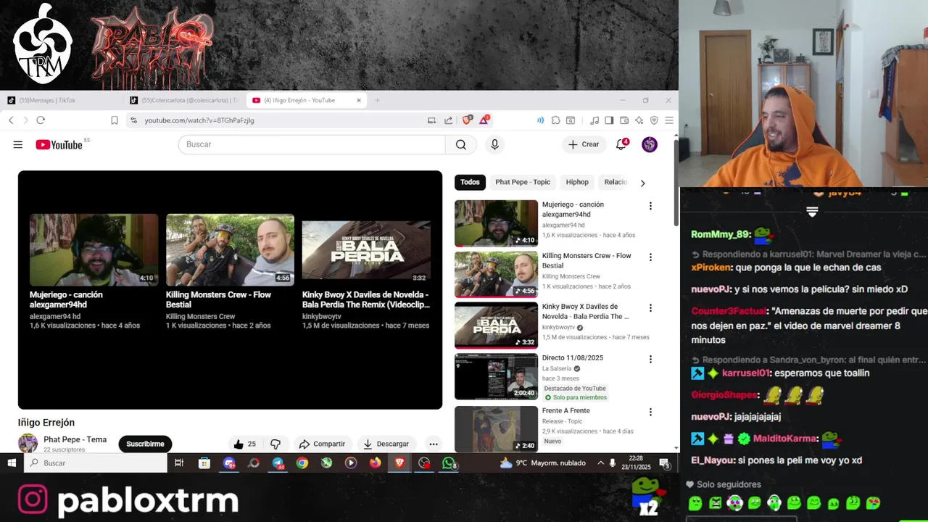Share the page link from address bar
The image size is (928, 522).
pyautogui.click(x=448, y=120)
